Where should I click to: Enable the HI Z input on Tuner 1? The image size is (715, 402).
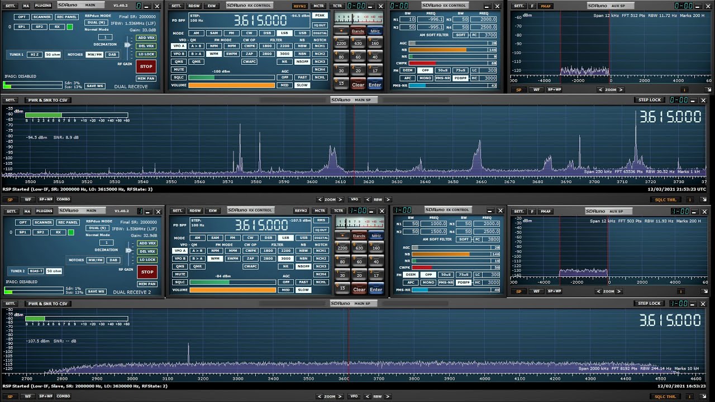pos(34,54)
